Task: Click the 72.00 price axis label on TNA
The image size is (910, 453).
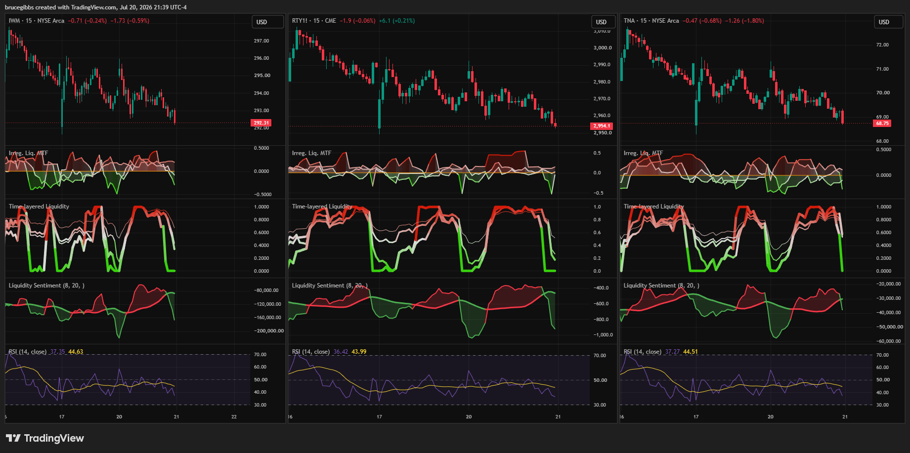Action: (882, 45)
